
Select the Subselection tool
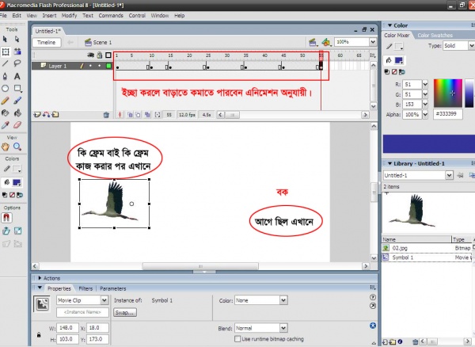pos(17,39)
